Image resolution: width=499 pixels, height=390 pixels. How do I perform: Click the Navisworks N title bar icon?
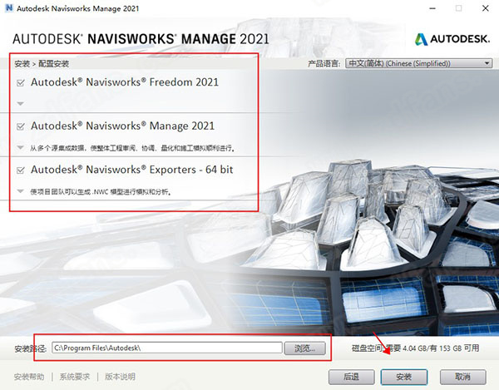pyautogui.click(x=9, y=8)
